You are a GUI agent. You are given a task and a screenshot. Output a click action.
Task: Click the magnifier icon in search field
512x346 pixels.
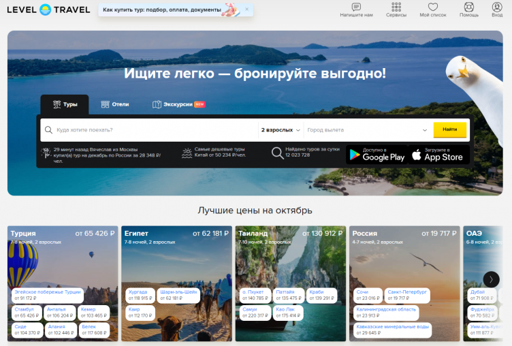click(x=48, y=130)
